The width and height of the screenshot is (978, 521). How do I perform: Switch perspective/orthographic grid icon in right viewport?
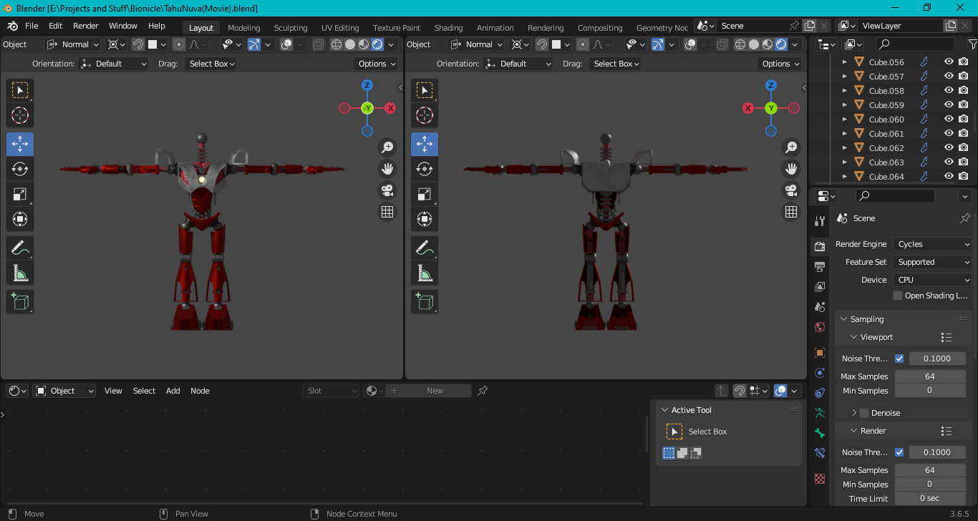791,212
